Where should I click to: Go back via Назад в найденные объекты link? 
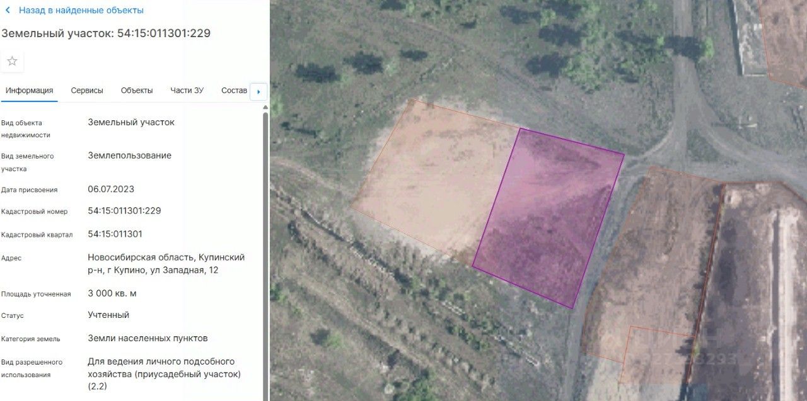click(x=81, y=10)
